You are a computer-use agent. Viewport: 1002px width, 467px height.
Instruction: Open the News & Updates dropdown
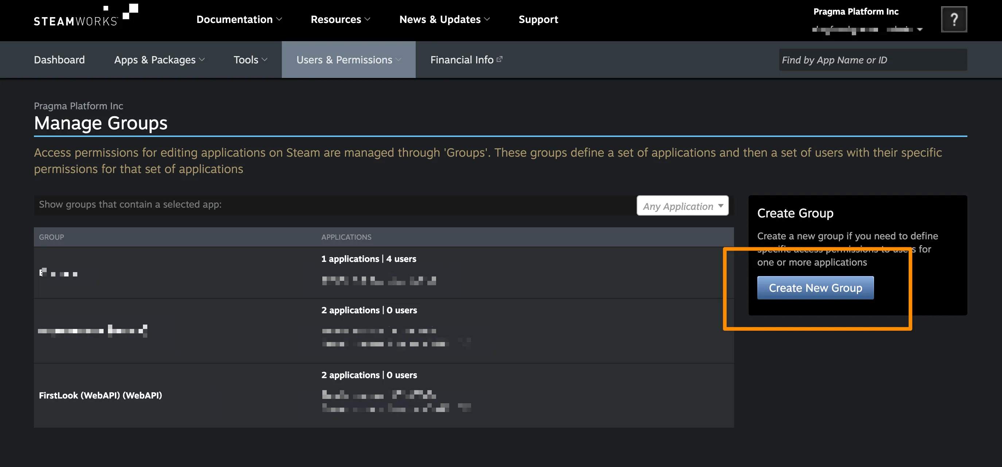444,19
